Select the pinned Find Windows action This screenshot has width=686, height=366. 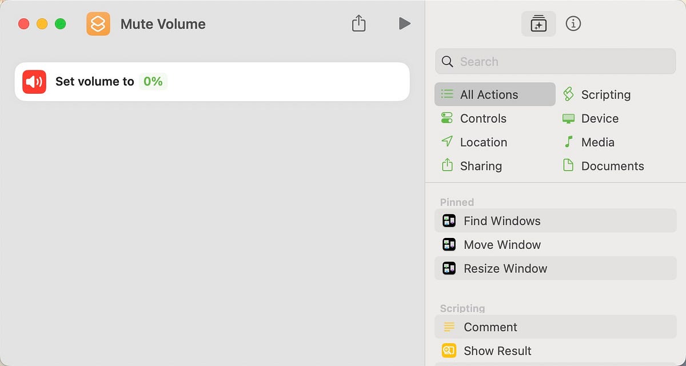click(x=501, y=221)
